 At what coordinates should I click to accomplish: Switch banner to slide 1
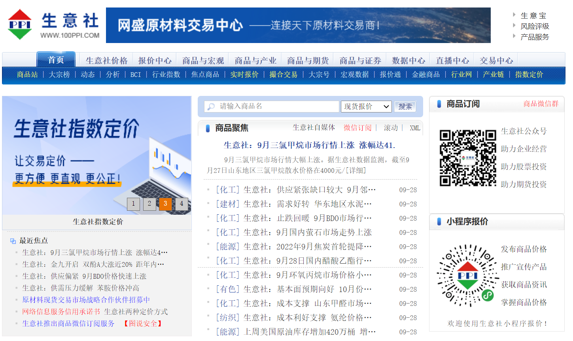point(133,204)
